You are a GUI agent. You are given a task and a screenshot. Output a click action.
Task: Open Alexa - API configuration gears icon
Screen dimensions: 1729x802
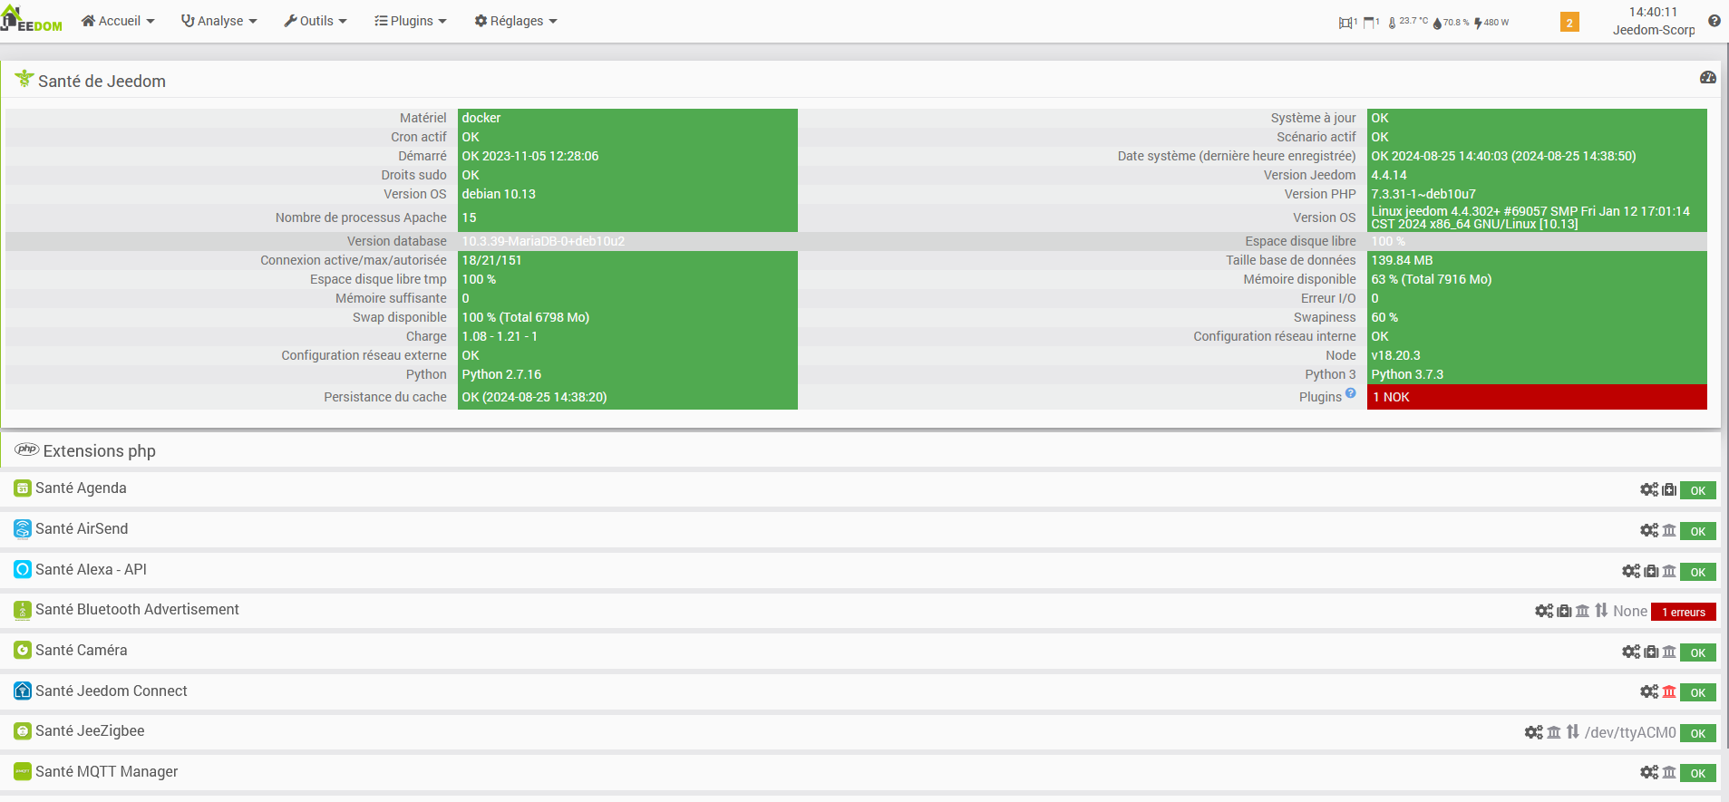(x=1631, y=571)
